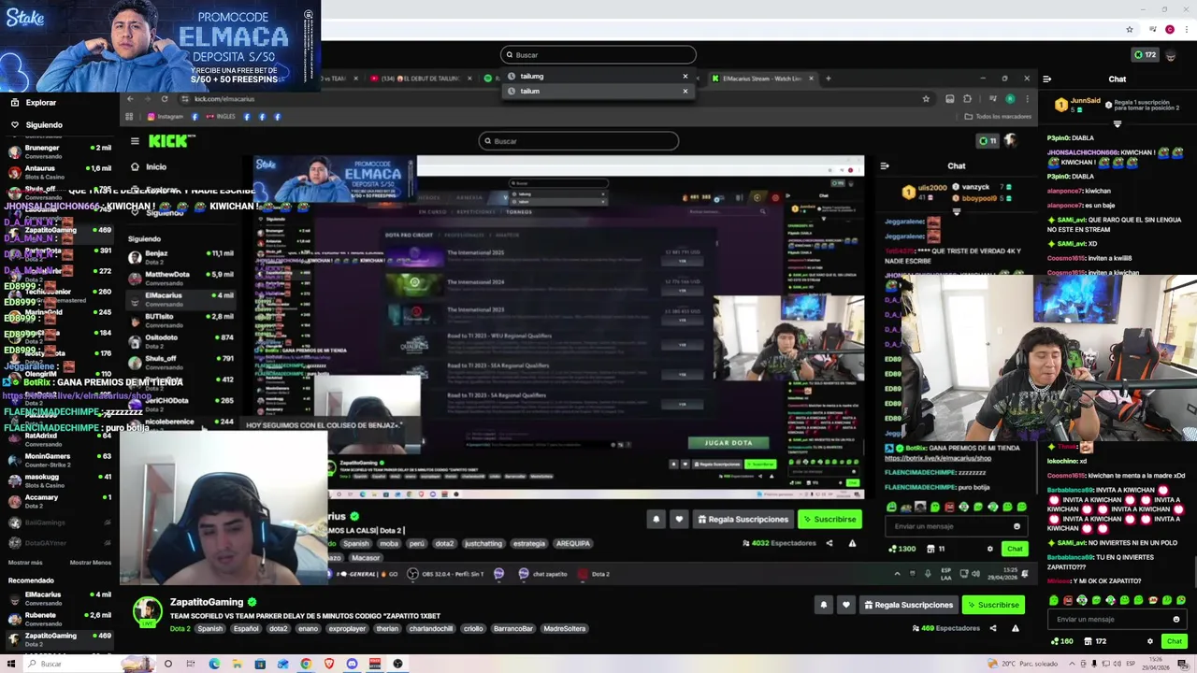The width and height of the screenshot is (1197, 673).
Task: Expand the leaderboard arrow under JunnSaid
Action: click(1118, 124)
